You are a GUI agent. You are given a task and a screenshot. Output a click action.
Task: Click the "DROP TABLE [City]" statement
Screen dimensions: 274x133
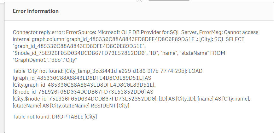tap(74, 117)
